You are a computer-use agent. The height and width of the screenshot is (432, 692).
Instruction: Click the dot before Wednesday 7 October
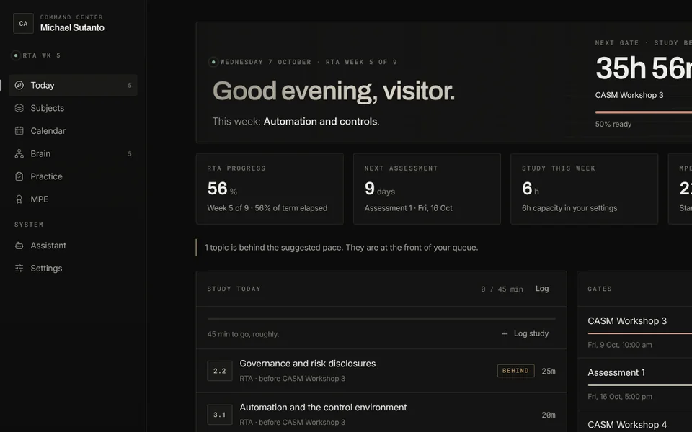(213, 62)
